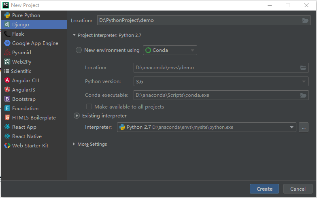Image resolution: width=317 pixels, height=198 pixels.
Task: Choose Google App Engine project type
Action: click(x=34, y=43)
